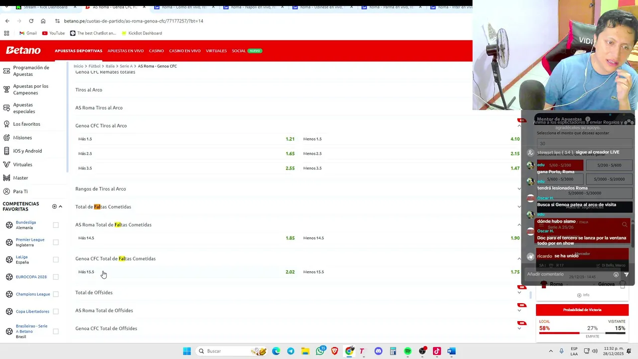
Task: Open Apuestas en Vivo menu tab
Action: click(x=126, y=51)
